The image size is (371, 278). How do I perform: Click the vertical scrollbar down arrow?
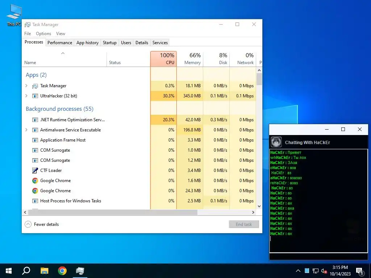pyautogui.click(x=259, y=206)
